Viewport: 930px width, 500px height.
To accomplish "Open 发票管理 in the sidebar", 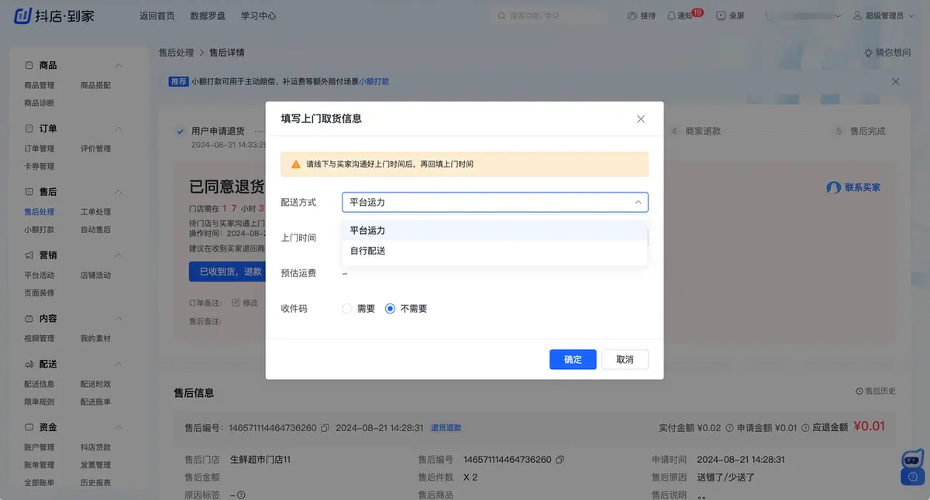I will pyautogui.click(x=95, y=465).
